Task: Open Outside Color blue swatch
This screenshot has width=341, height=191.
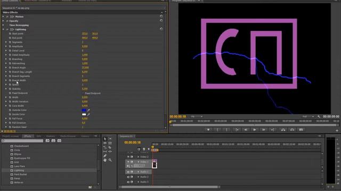Action: (84, 110)
